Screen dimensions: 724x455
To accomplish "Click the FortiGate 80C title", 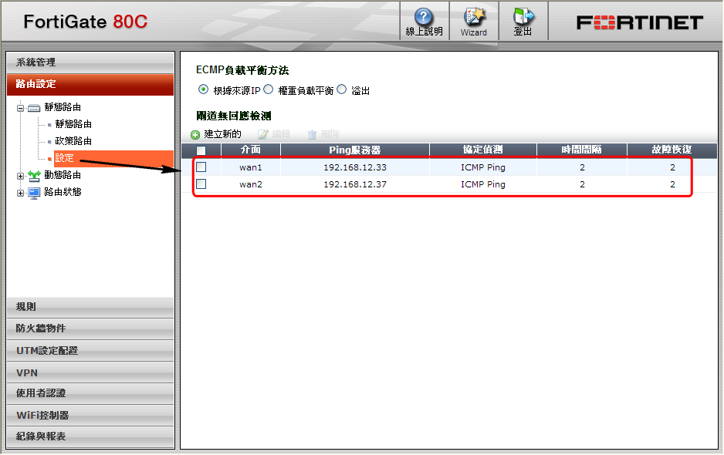I will coord(86,22).
